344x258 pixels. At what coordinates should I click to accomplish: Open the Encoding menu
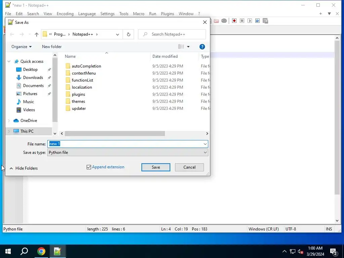65,13
